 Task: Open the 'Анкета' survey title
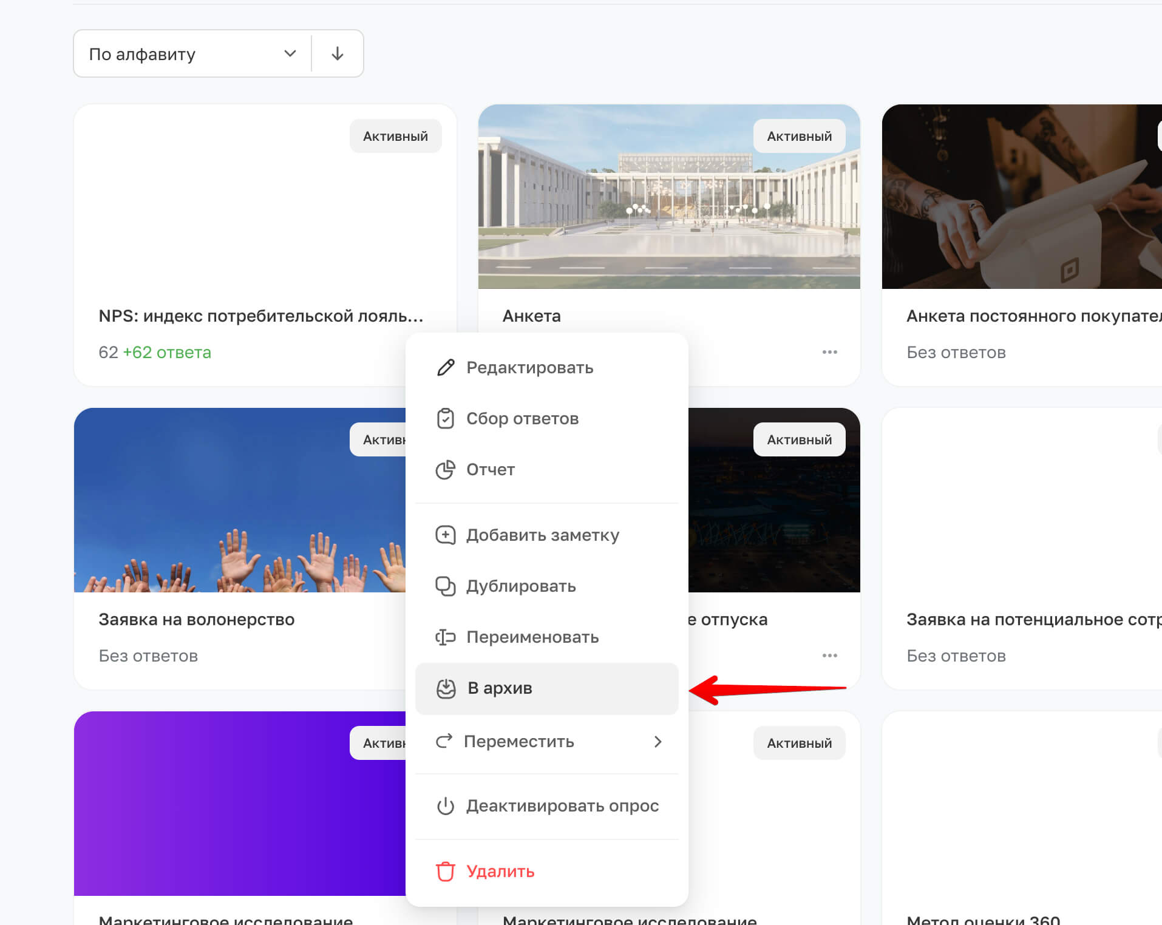[x=532, y=316]
